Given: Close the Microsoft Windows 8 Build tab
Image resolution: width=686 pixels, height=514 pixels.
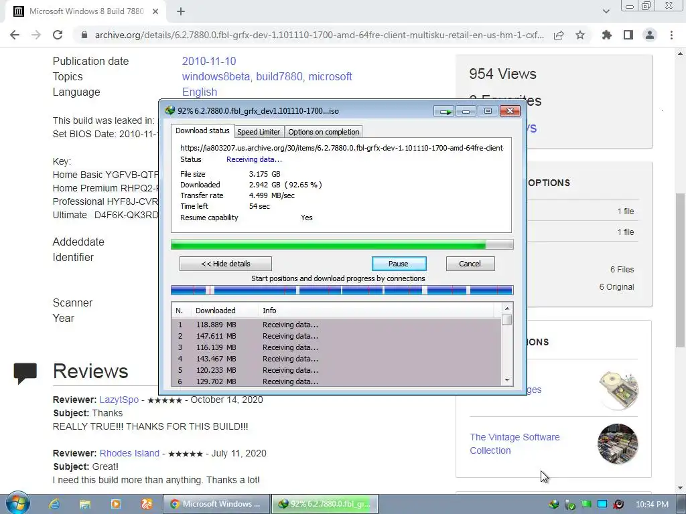Looking at the screenshot, I should pos(155,11).
